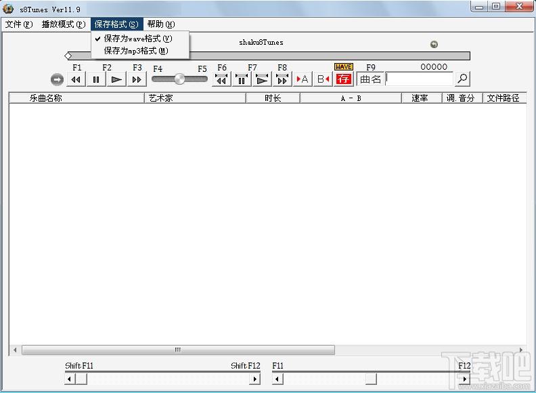
Task: Click the F6 rewind button with bracket
Action: coord(221,79)
